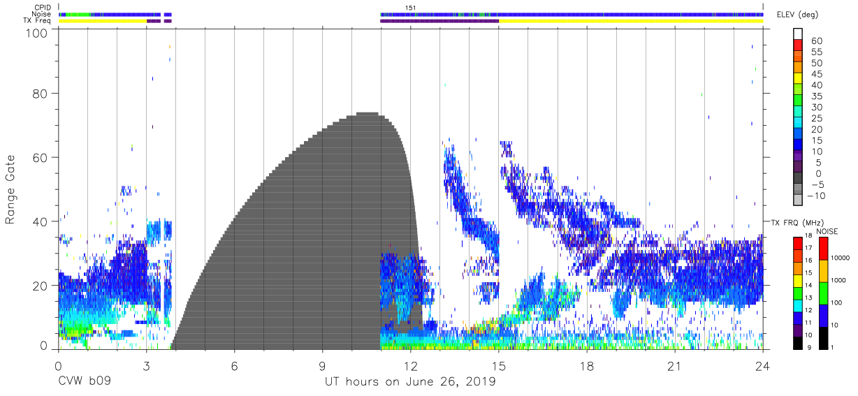Click y-axis tick label '100'
Screen dimensions: 858x396
point(38,32)
